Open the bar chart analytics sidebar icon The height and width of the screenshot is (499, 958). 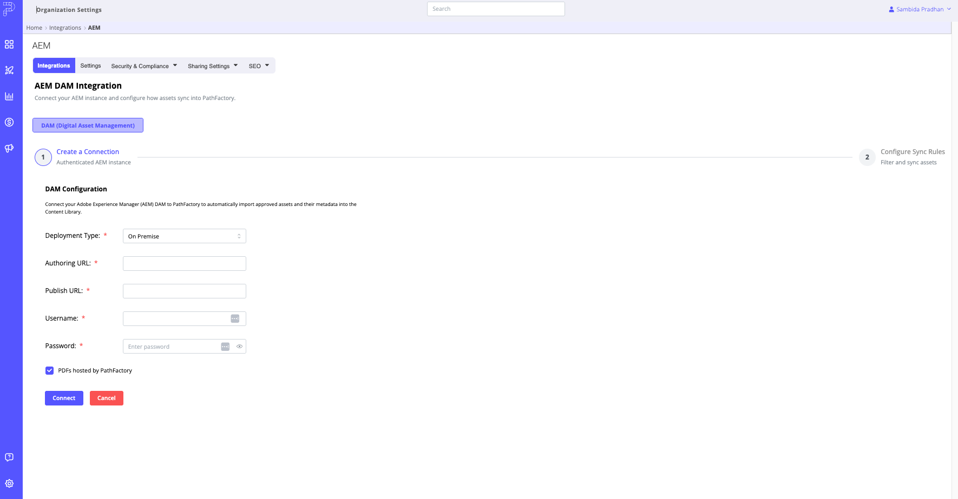click(9, 96)
